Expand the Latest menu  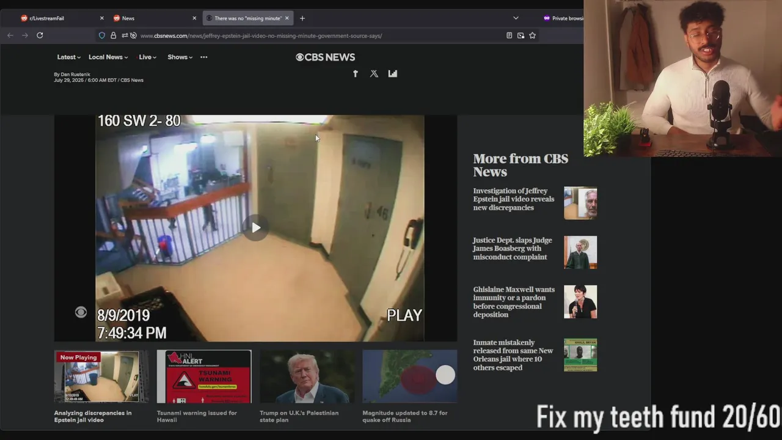(68, 57)
